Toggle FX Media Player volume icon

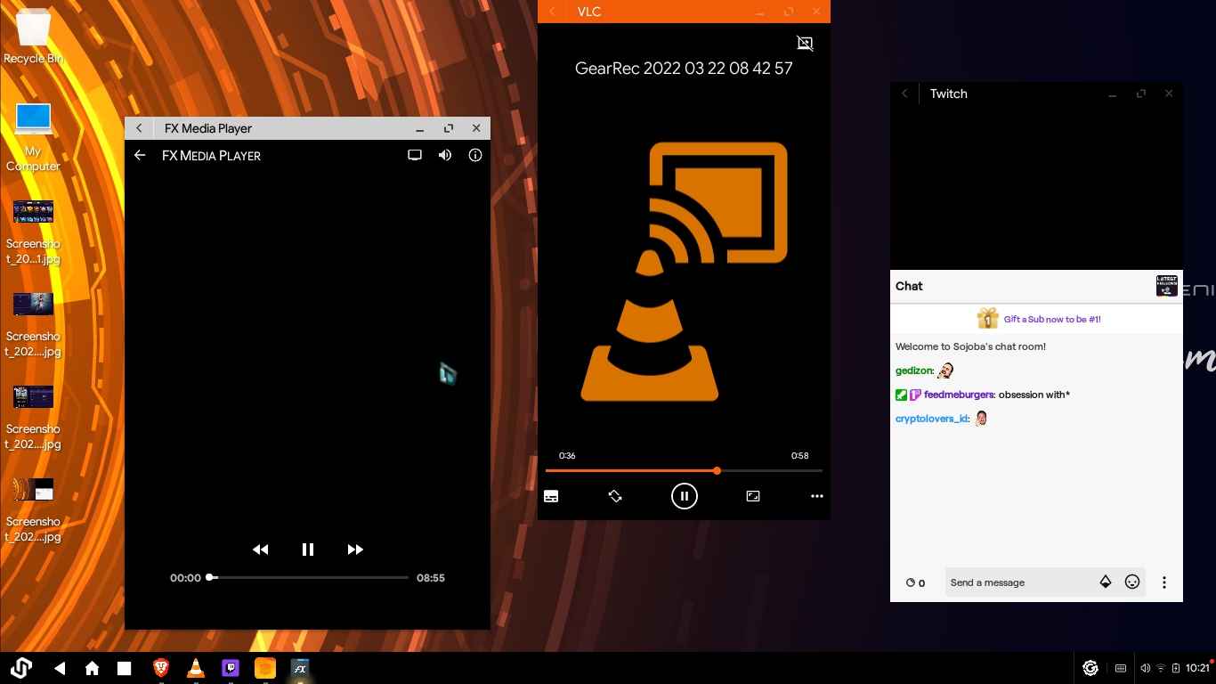click(445, 155)
